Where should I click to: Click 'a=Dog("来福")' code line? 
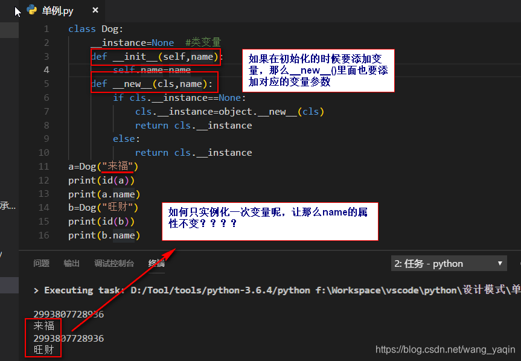pyautogui.click(x=103, y=167)
